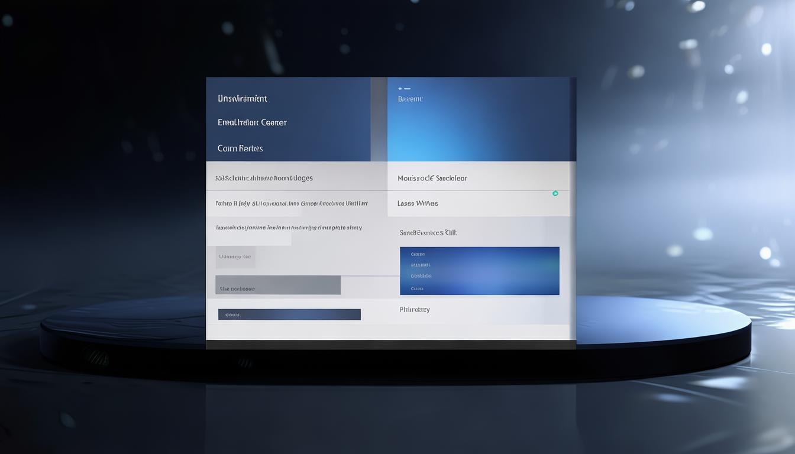Open the Mouis ocle Saoclolear row
Screen dimensions: 795x454
tap(432, 178)
